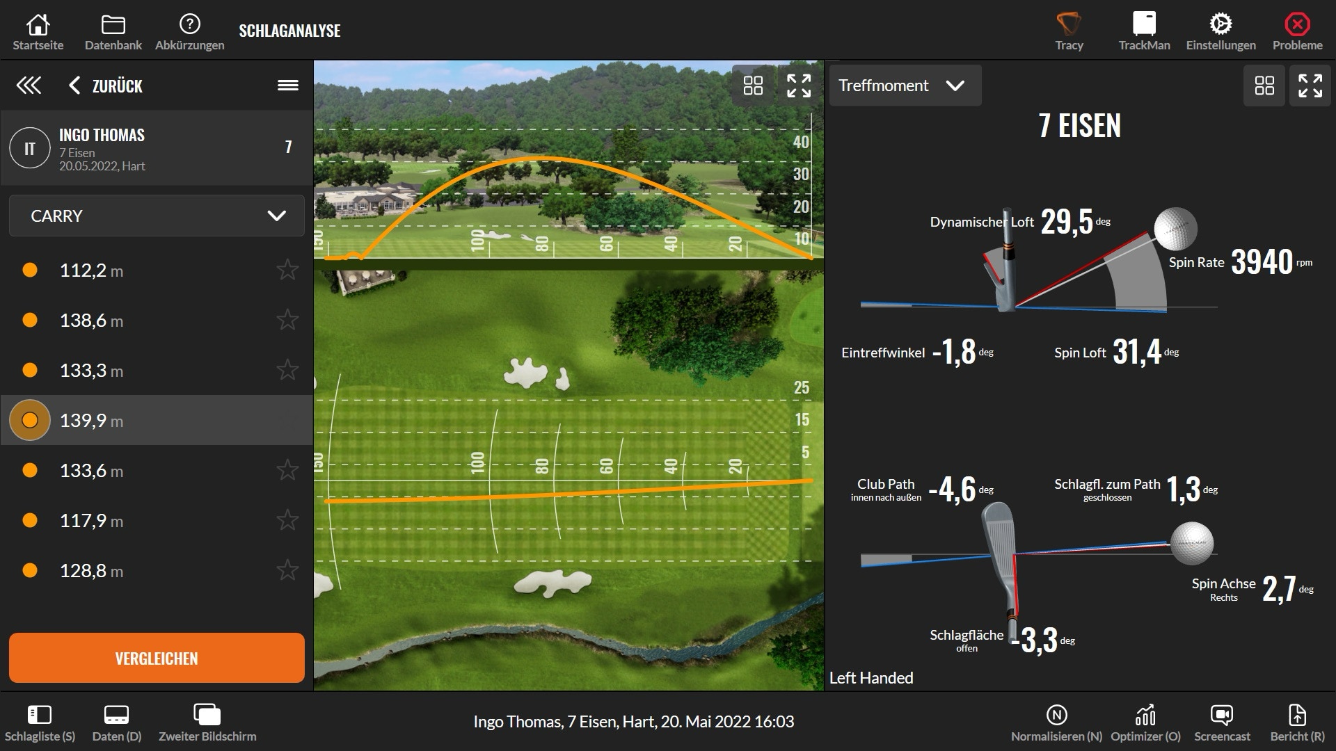Favorite the 128,8 m shot star
1336x751 pixels.
click(287, 570)
